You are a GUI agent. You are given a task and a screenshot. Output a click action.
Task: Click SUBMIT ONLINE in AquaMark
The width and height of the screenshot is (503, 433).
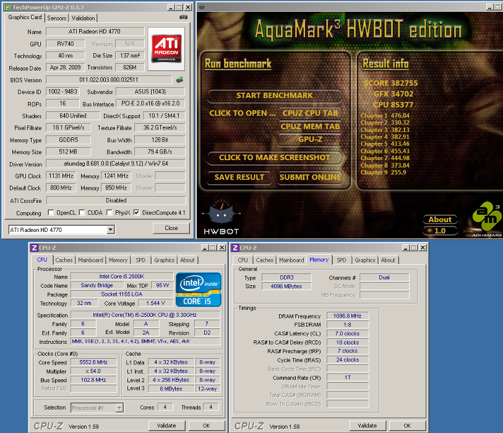click(x=310, y=178)
